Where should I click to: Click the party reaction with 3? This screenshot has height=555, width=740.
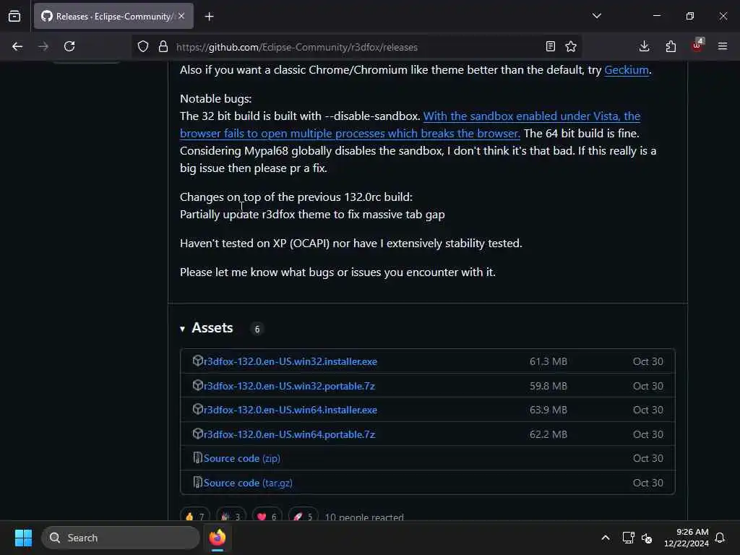pyautogui.click(x=231, y=516)
